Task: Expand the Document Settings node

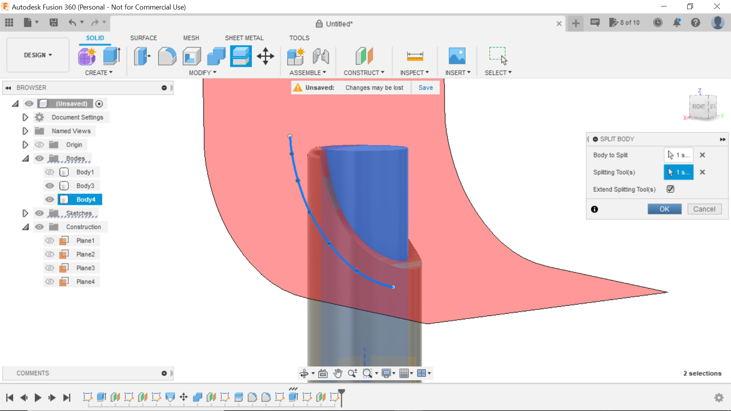Action: (25, 117)
